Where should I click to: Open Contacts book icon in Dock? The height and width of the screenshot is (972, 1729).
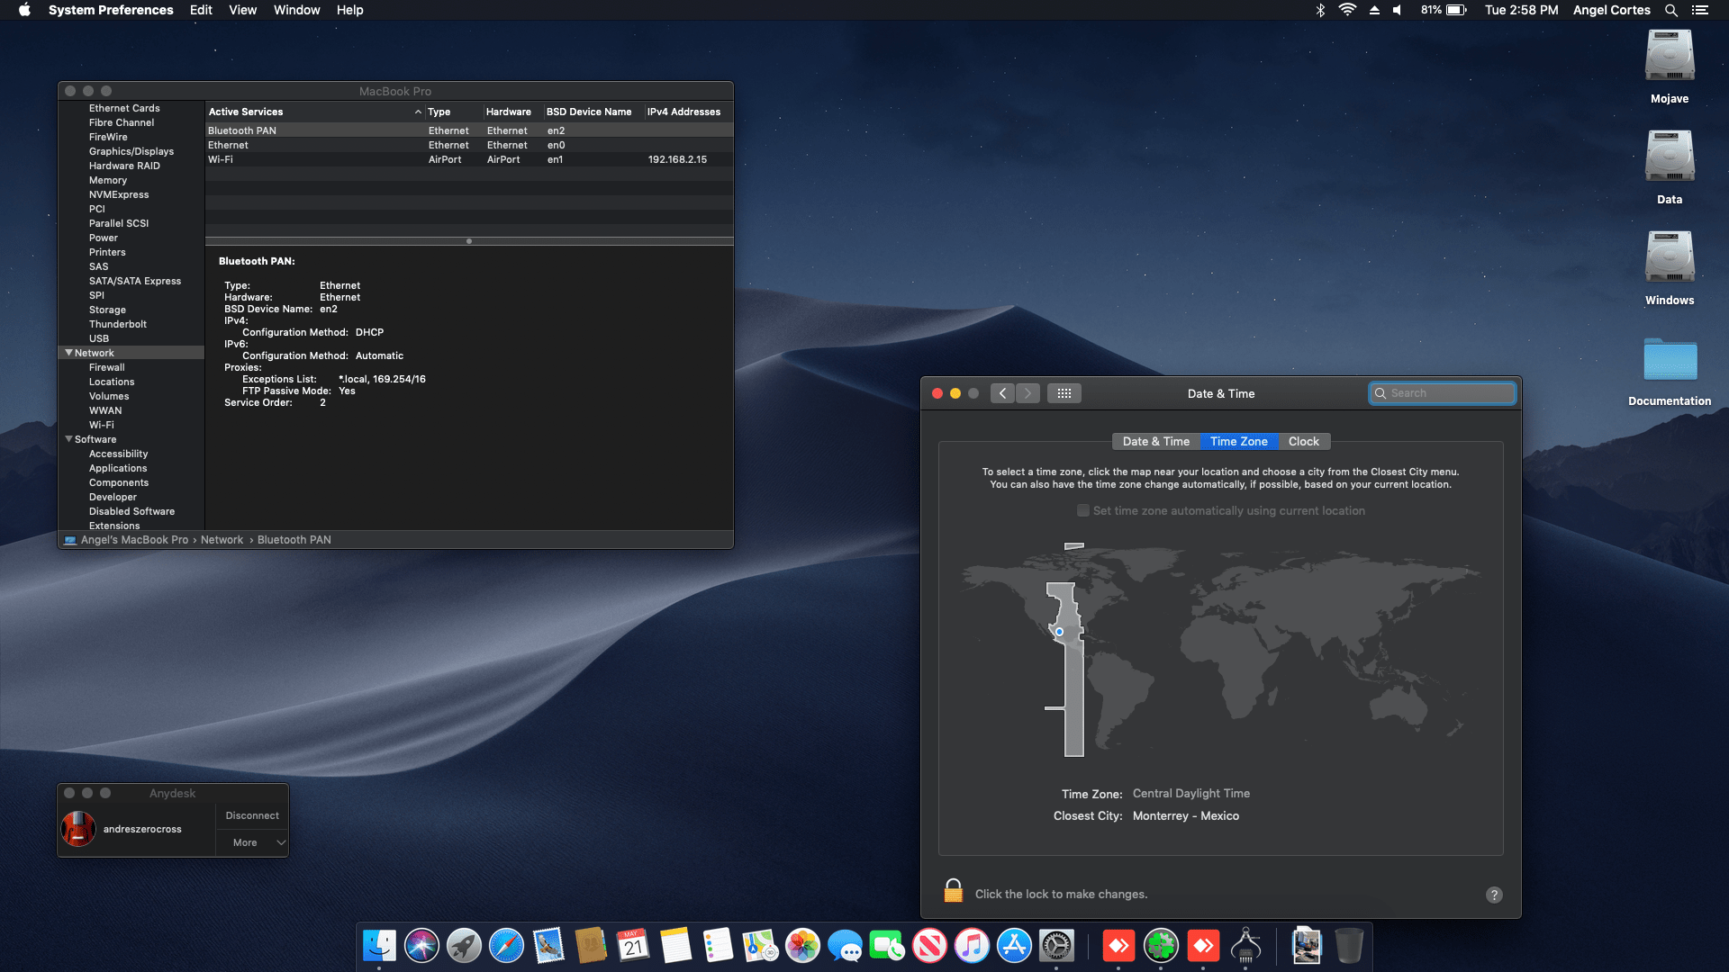591,946
